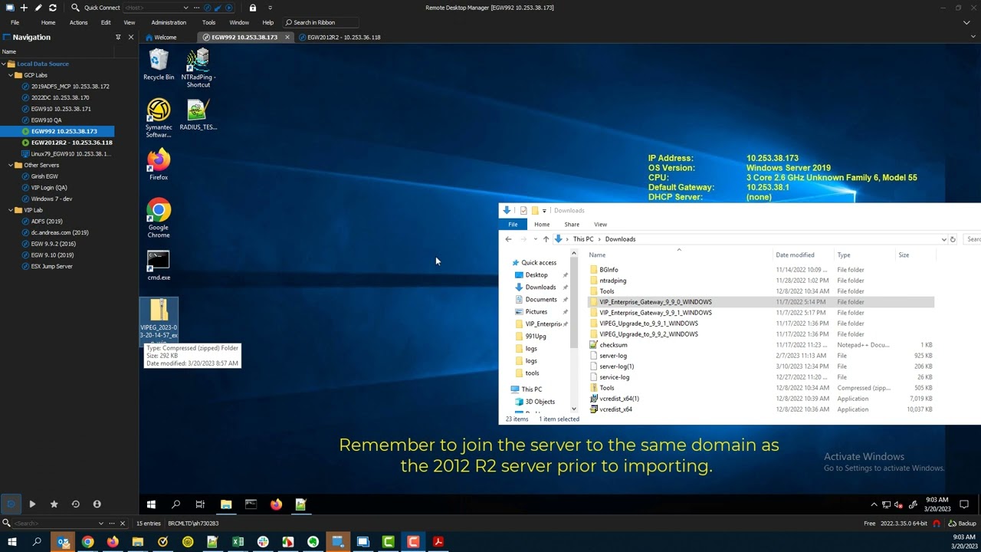Click the Google Chrome desktop icon

coord(159,219)
